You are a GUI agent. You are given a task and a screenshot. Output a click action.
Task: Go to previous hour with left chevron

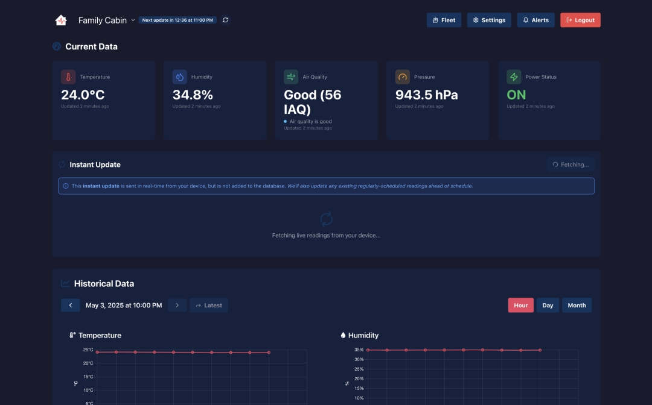click(x=70, y=306)
